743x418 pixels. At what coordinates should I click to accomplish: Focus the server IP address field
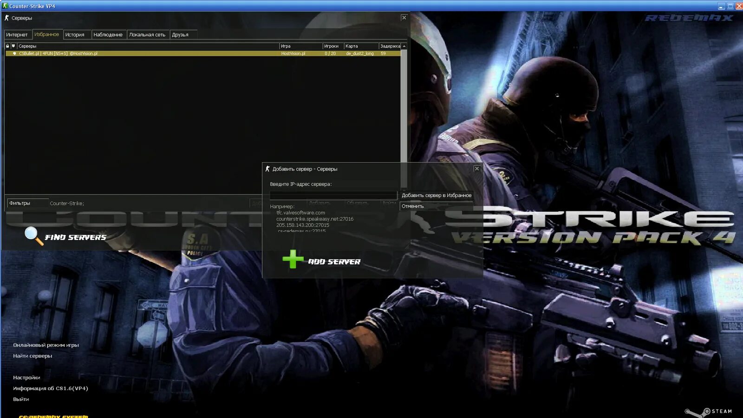(333, 196)
